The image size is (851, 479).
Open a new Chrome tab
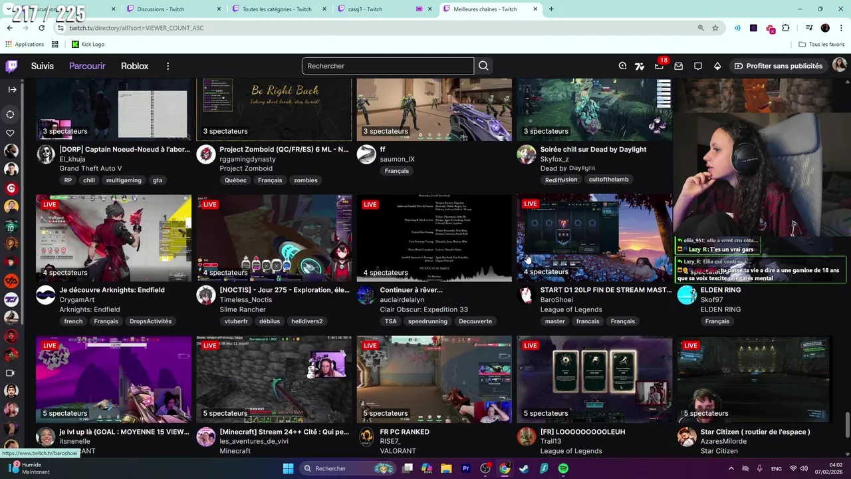coord(551,9)
